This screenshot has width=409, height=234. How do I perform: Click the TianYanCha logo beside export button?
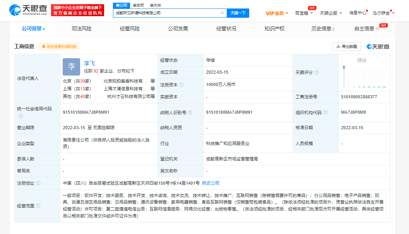(x=378, y=47)
